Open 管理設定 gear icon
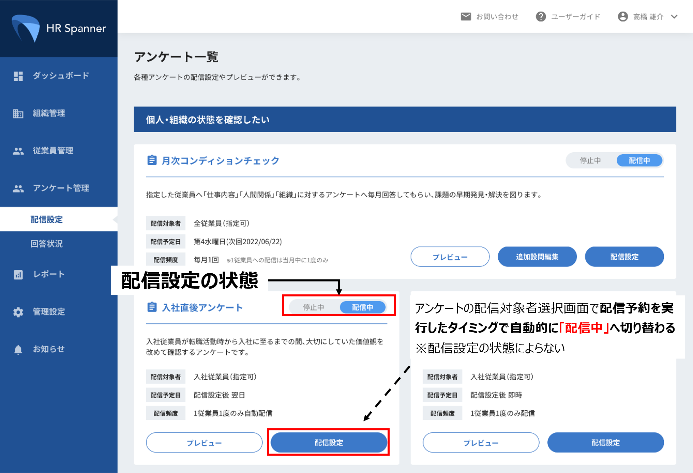 (18, 312)
